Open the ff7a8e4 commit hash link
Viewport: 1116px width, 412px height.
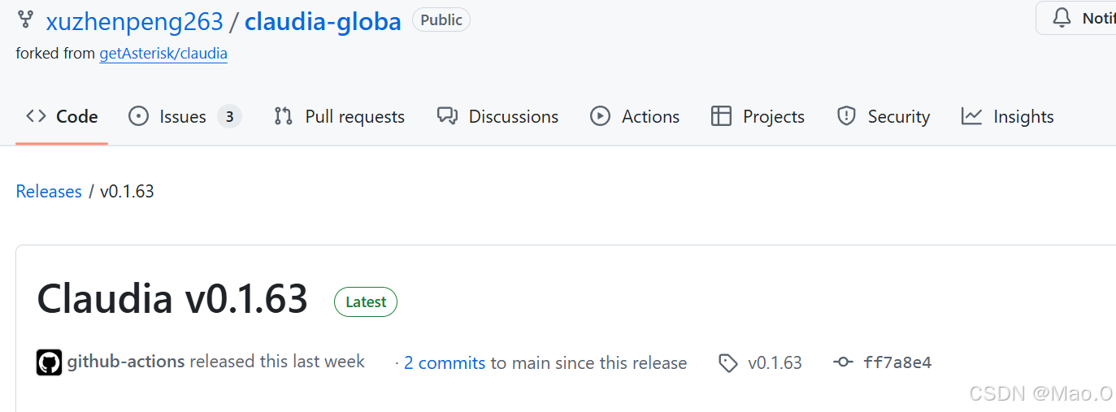point(897,362)
